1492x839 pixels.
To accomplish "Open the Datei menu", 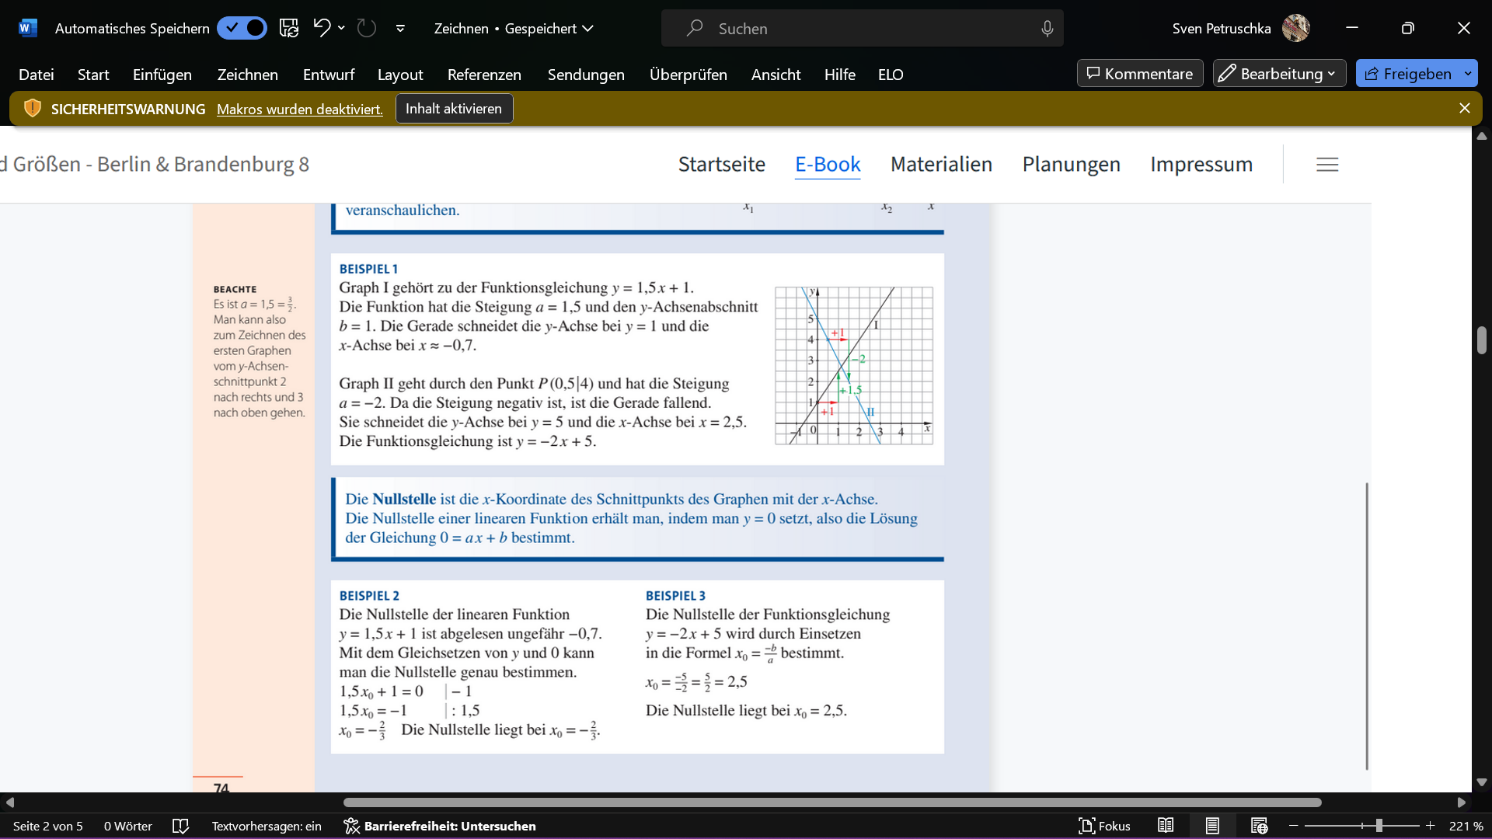I will (x=37, y=74).
